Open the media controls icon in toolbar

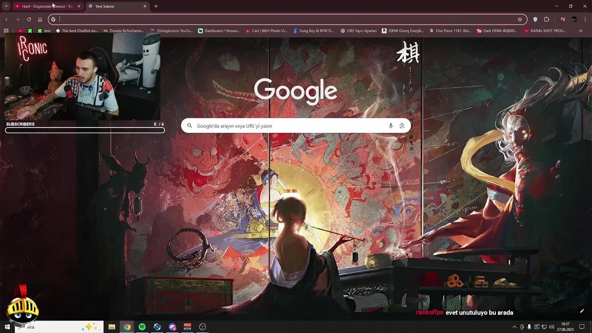click(563, 19)
